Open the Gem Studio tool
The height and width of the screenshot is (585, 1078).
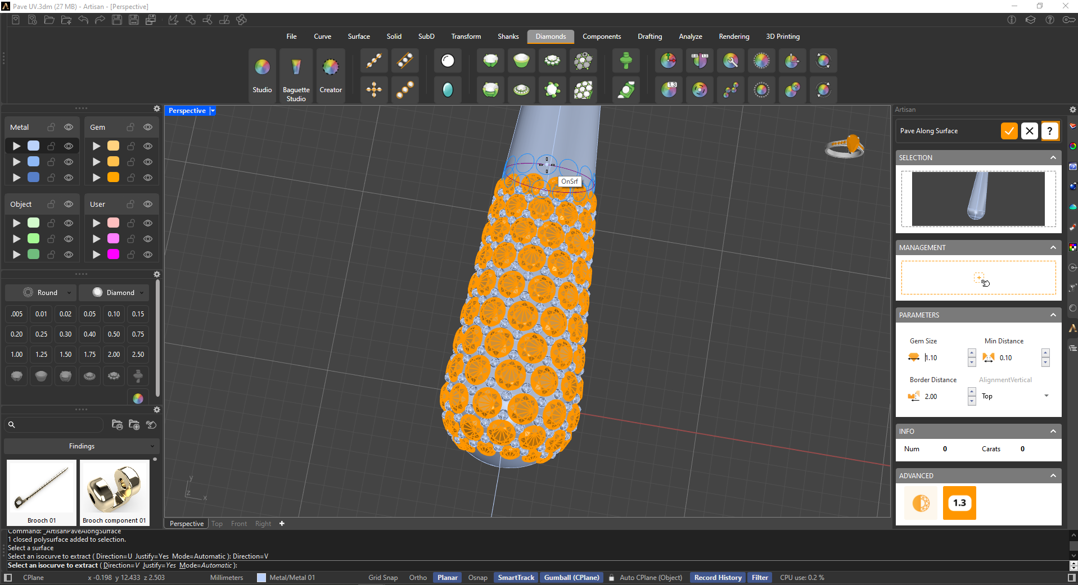coord(262,75)
